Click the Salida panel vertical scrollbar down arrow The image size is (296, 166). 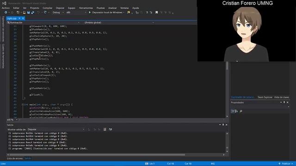click(x=227, y=152)
